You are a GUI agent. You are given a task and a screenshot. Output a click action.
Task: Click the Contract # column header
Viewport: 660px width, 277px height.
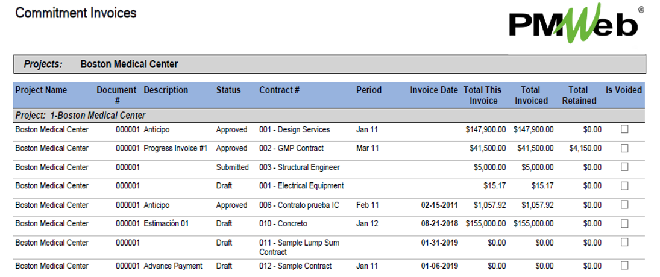(280, 90)
